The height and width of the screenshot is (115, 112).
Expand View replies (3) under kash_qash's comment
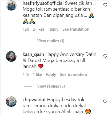(51, 86)
